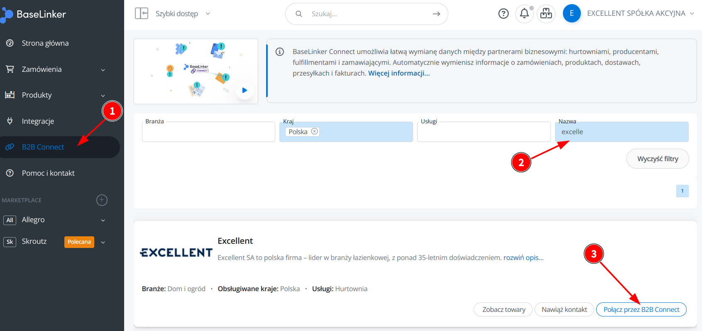Viewport: 702px width, 331px height.
Task: Open B2B Connect in the sidebar
Action: point(43,147)
